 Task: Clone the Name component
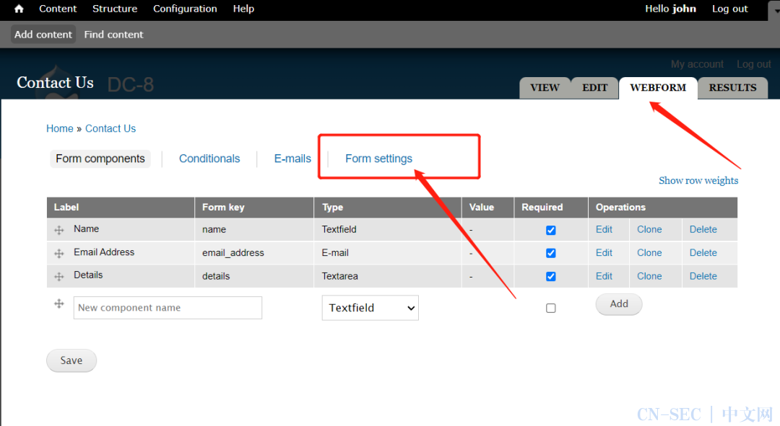649,229
